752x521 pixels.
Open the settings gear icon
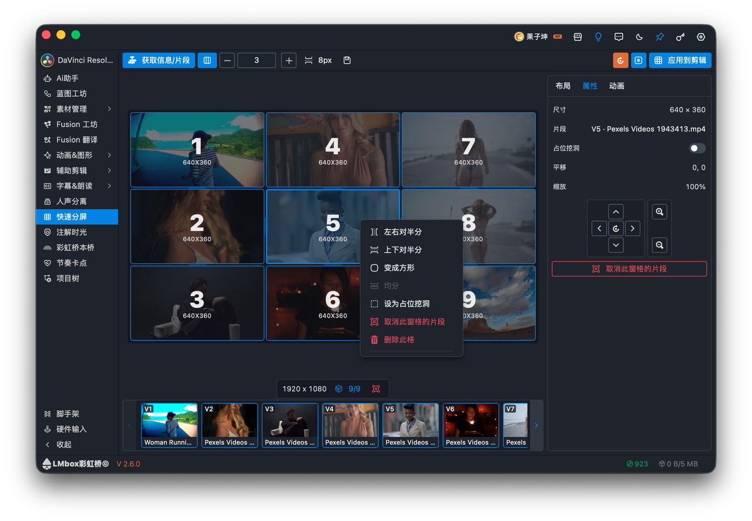pos(701,37)
